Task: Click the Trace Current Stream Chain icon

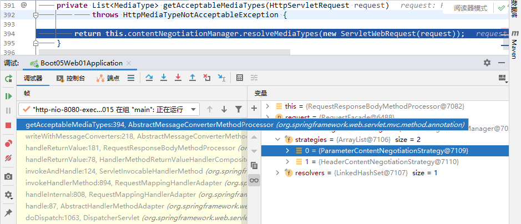Action: [x=254, y=78]
